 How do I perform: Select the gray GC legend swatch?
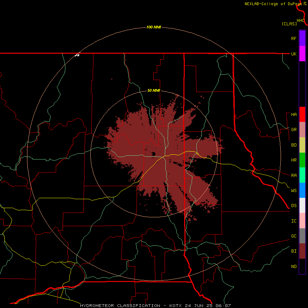point(302,236)
